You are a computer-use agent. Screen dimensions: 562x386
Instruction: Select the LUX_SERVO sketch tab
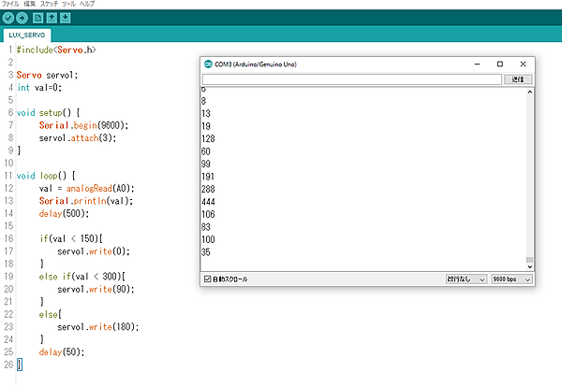click(x=27, y=35)
